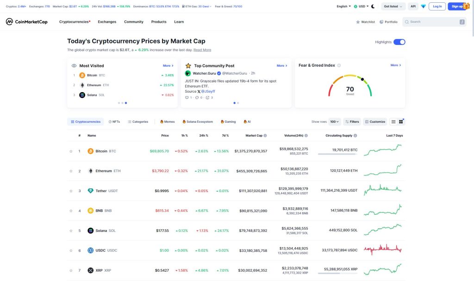Screen dimensions: 474x281
Task: Click the Tether icon in table row
Action: tap(90, 191)
